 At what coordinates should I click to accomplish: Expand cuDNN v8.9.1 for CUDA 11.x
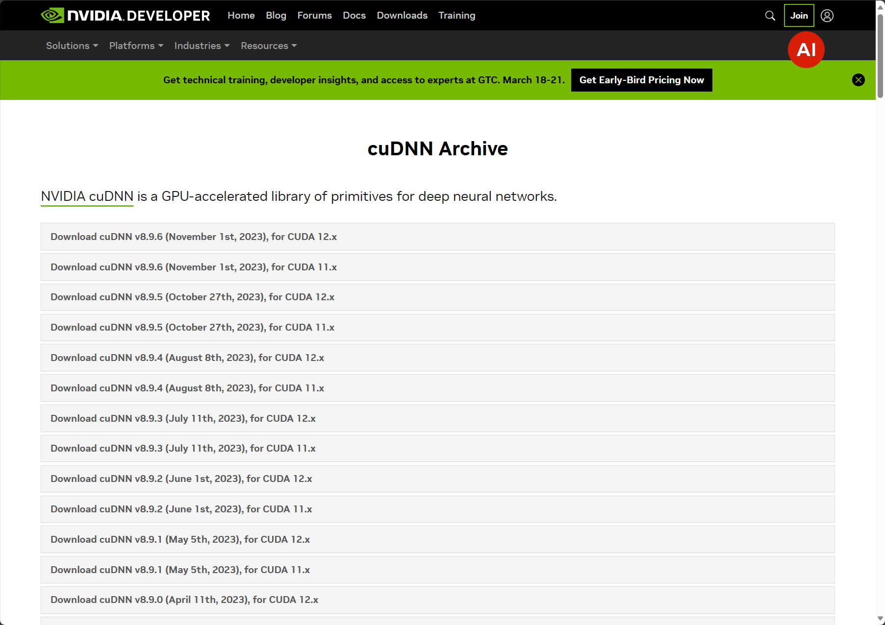(x=438, y=570)
